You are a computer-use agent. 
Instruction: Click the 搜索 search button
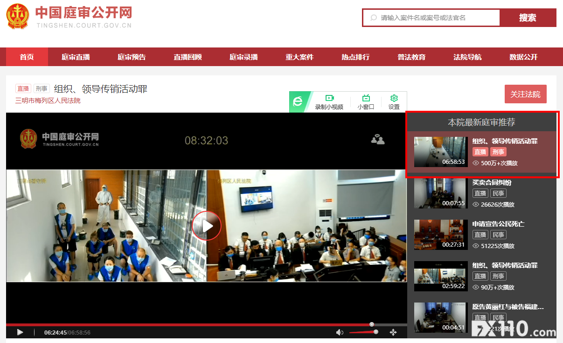pos(528,18)
